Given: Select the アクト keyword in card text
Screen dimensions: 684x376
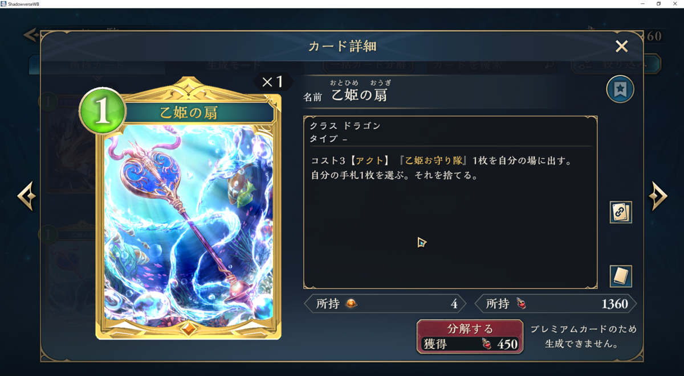Looking at the screenshot, I should click(x=368, y=161).
